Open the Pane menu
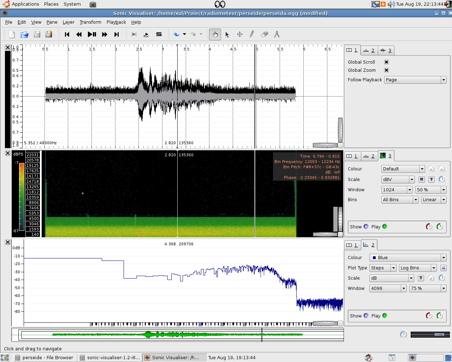 point(52,22)
